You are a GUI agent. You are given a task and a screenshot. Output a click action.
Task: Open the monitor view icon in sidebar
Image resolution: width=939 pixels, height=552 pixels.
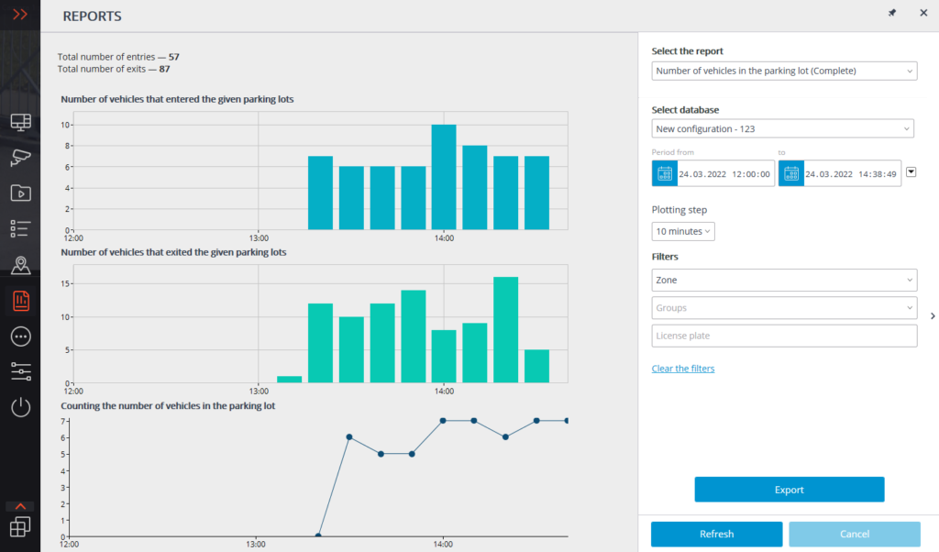pyautogui.click(x=20, y=122)
